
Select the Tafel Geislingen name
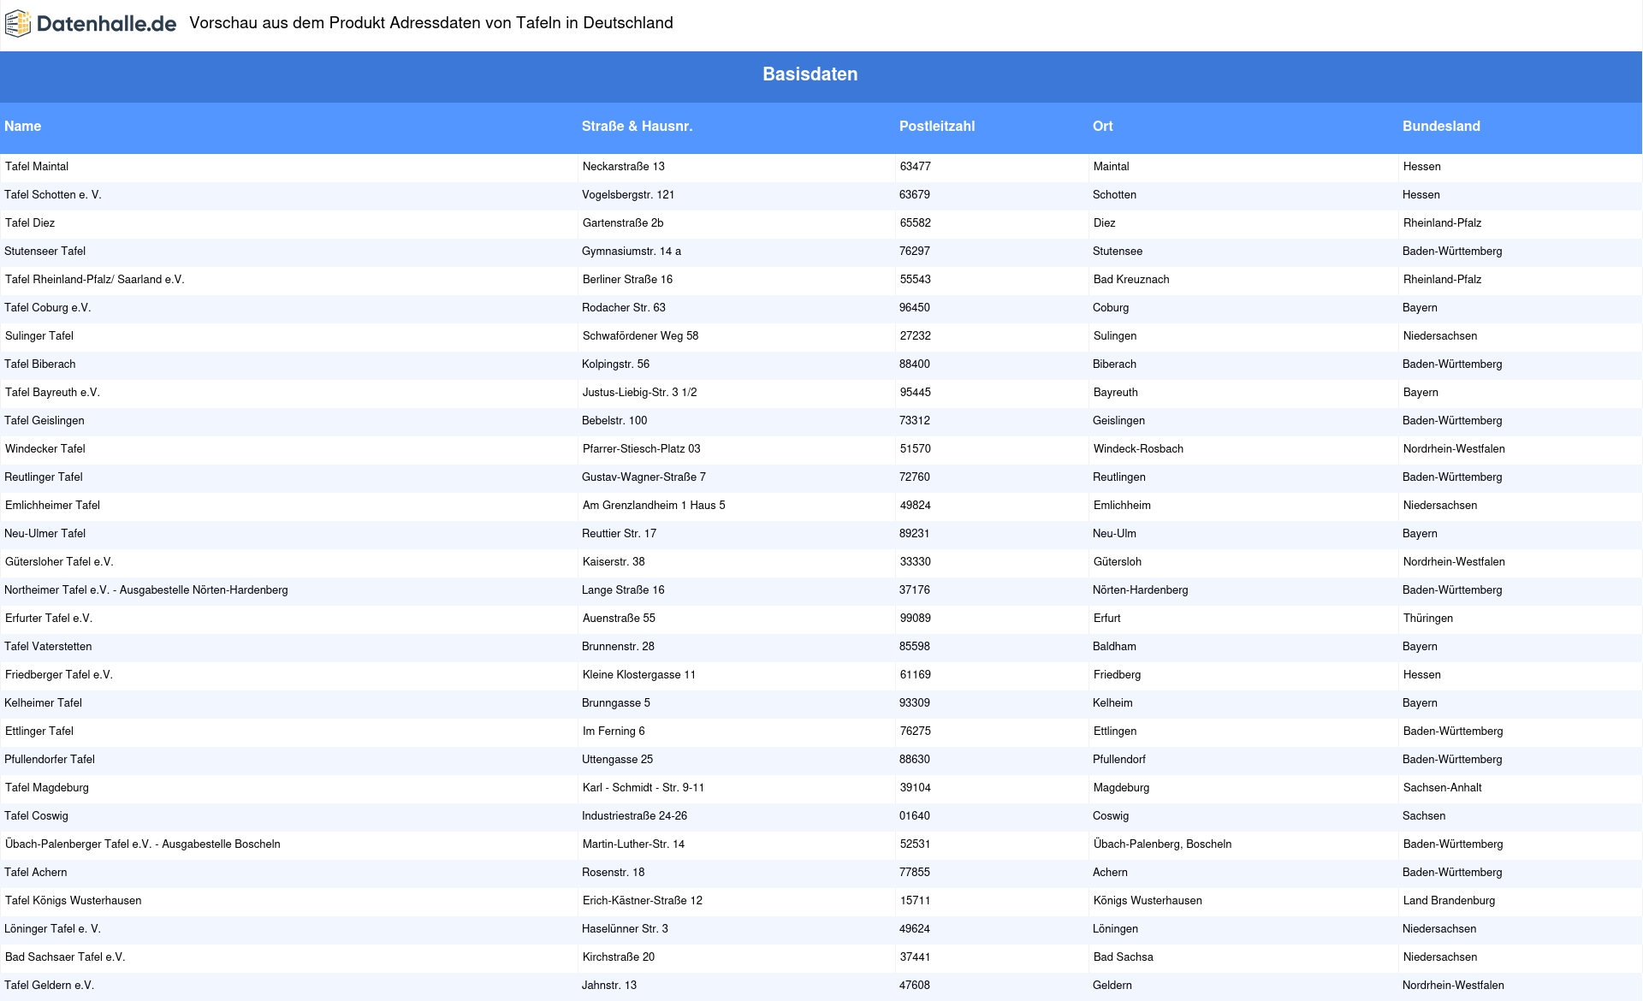click(x=44, y=421)
